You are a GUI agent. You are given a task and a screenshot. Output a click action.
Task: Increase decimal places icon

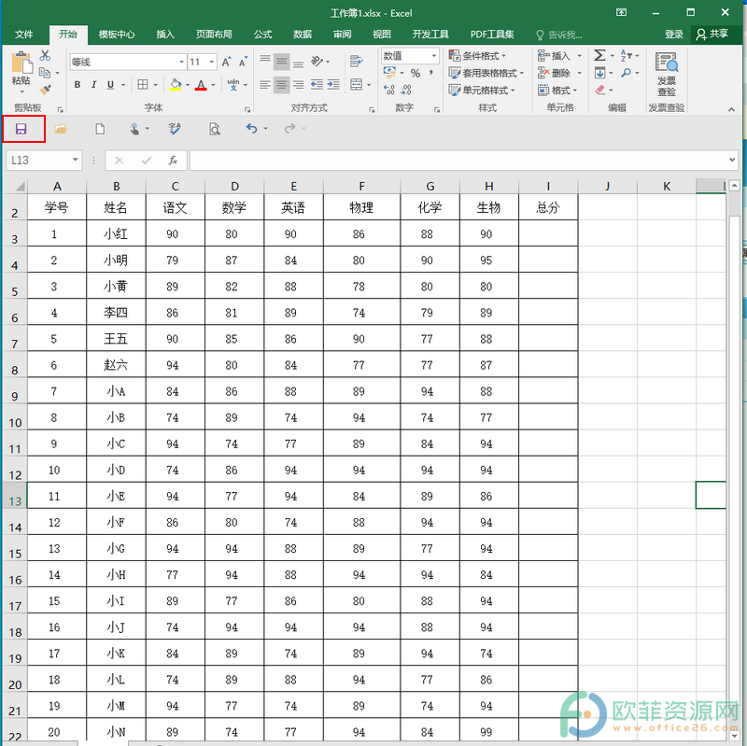click(389, 90)
